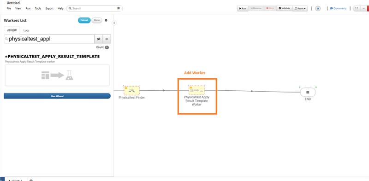Open the View menu

coord(18,8)
